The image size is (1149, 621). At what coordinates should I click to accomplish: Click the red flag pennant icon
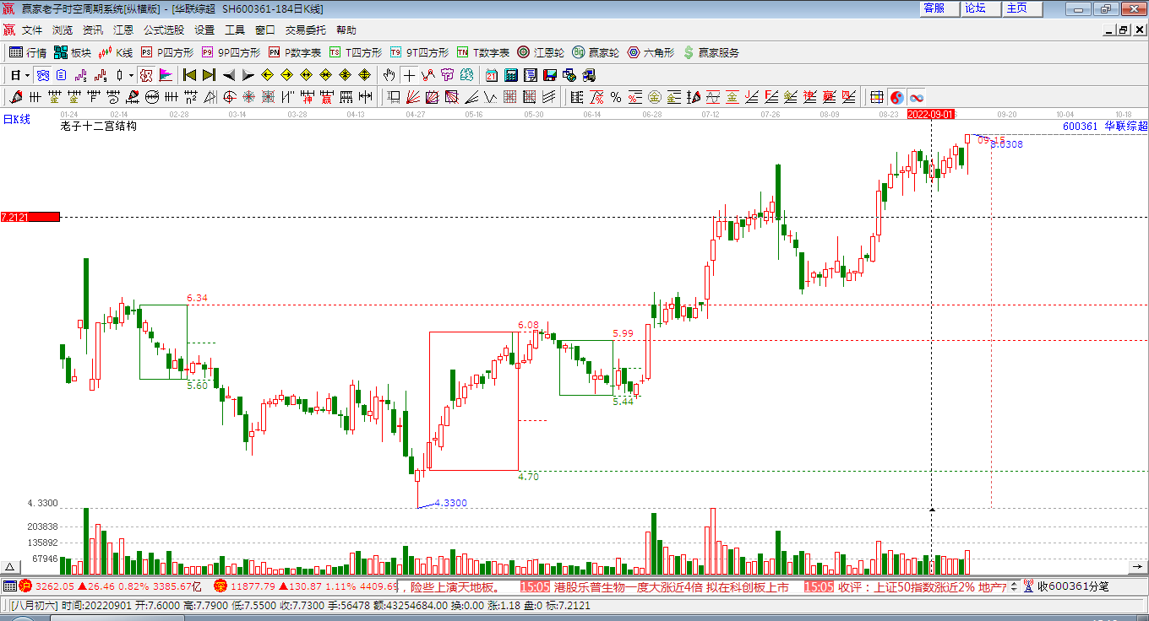point(165,75)
